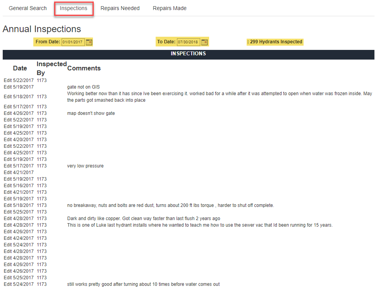Screen dimensions: 376x287
Task: Click the date 4/24/2017
Action: click(x=23, y=238)
